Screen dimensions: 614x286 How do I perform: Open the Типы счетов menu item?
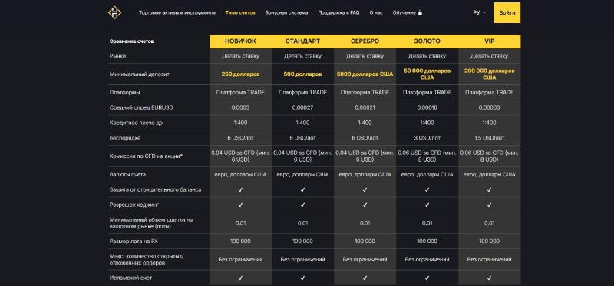[x=240, y=12]
